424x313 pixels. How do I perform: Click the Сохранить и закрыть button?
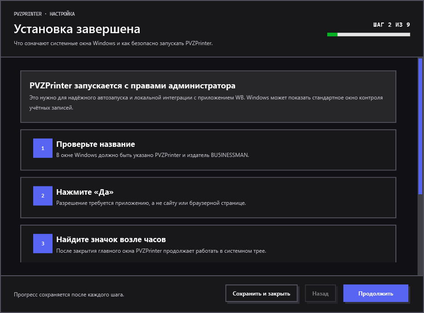[261, 293]
